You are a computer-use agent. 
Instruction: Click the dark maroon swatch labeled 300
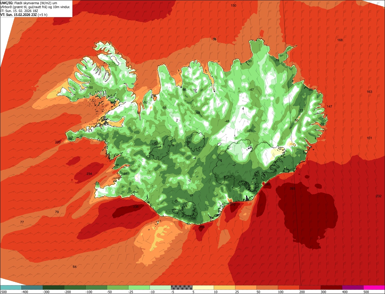point(331,287)
